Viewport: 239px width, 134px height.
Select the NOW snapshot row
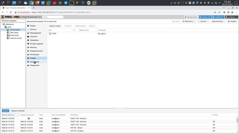click(143, 33)
